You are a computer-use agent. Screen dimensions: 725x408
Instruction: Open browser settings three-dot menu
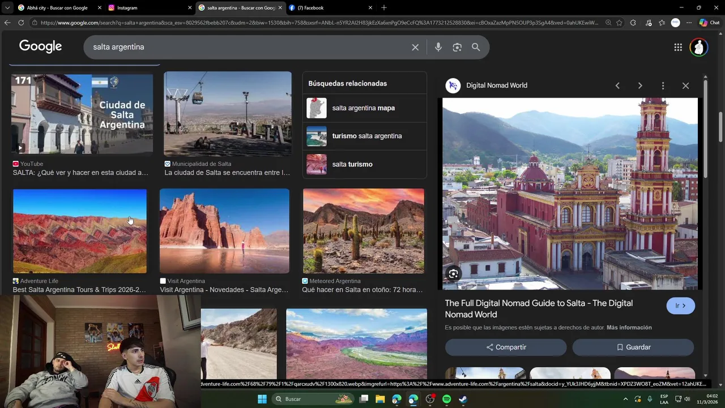(689, 23)
